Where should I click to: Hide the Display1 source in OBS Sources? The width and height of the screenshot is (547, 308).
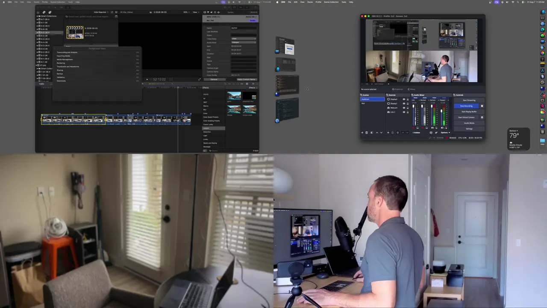404,104
